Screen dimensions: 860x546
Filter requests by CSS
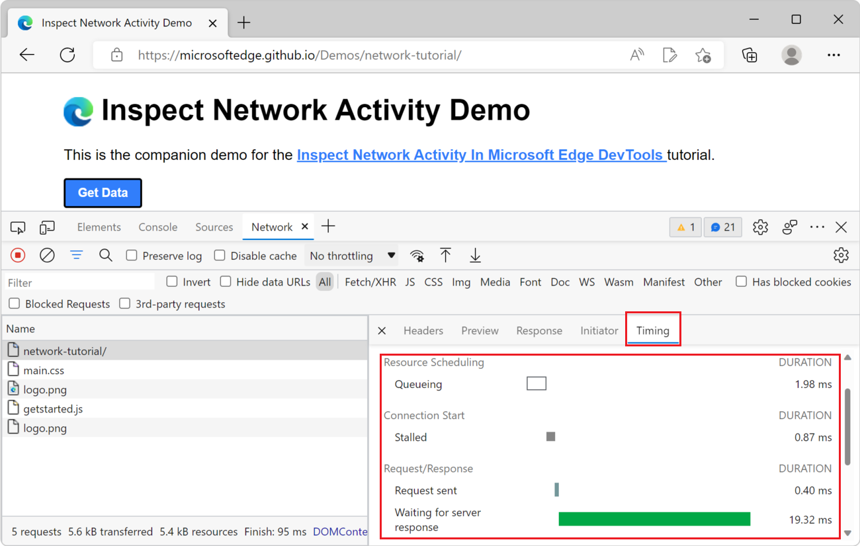coord(433,282)
